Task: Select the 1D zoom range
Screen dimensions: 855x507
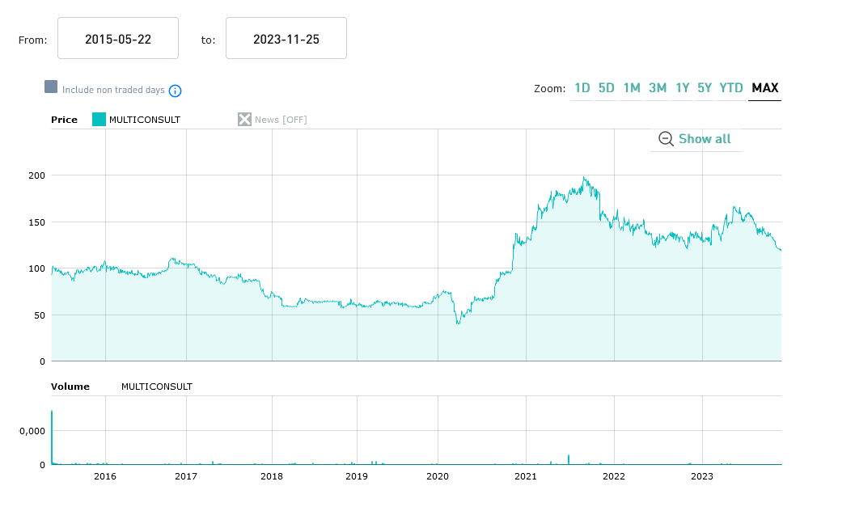Action: (582, 88)
